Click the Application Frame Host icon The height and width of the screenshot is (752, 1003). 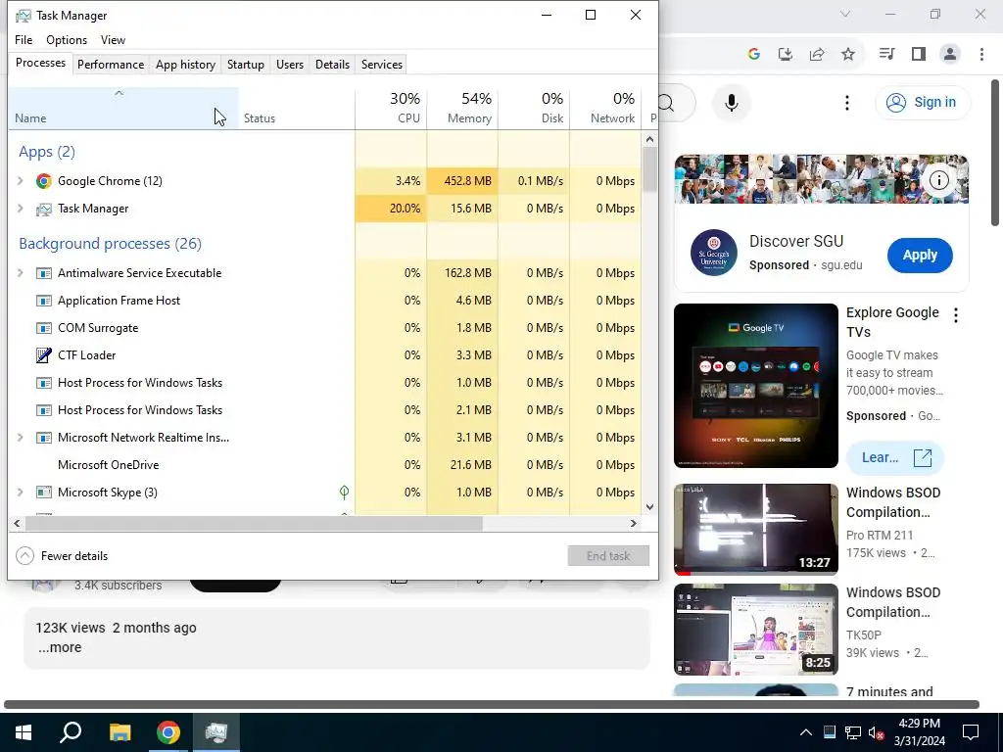[x=43, y=301]
